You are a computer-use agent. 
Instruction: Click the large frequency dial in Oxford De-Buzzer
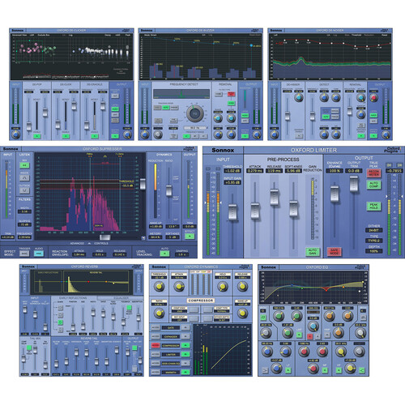[x=194, y=113]
